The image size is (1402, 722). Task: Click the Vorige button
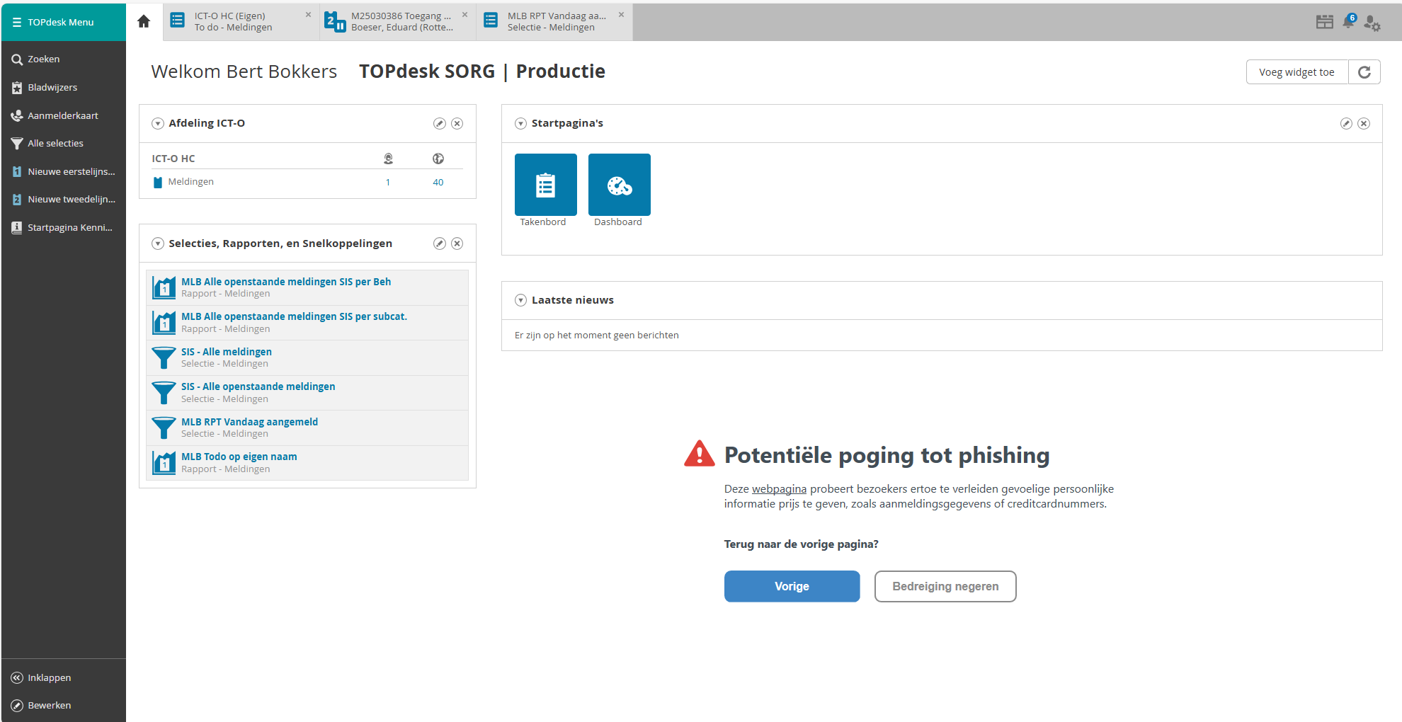coord(792,586)
